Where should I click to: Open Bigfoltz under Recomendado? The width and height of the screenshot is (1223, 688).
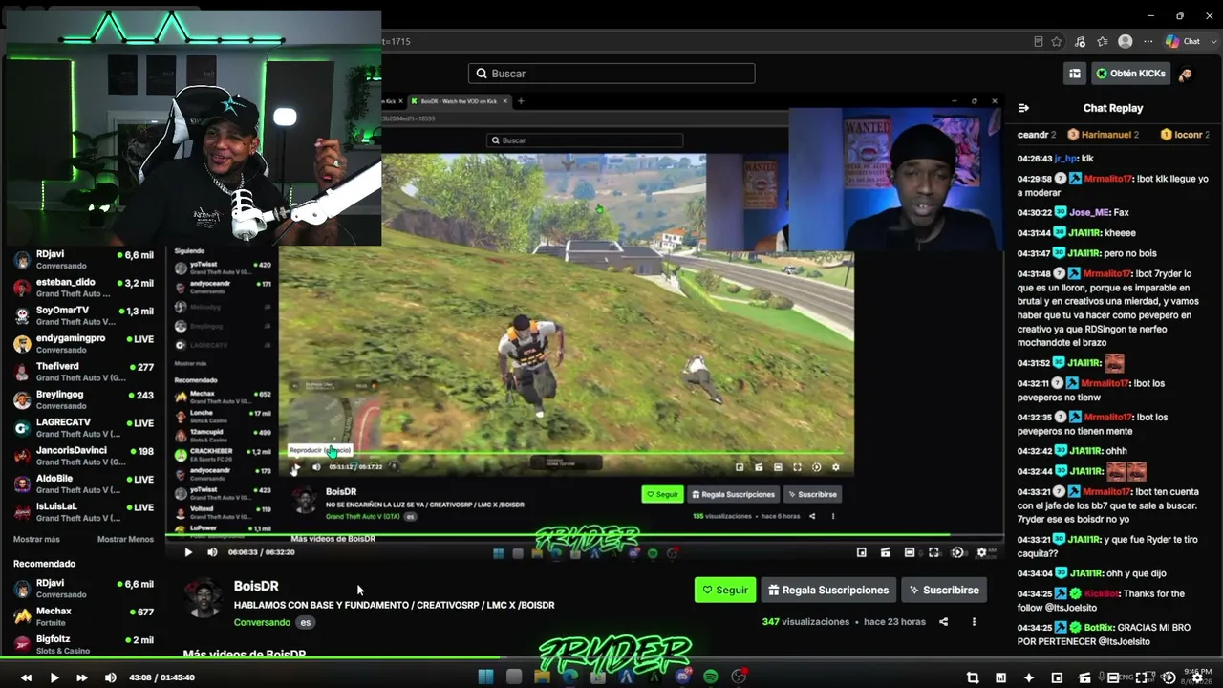(83, 645)
